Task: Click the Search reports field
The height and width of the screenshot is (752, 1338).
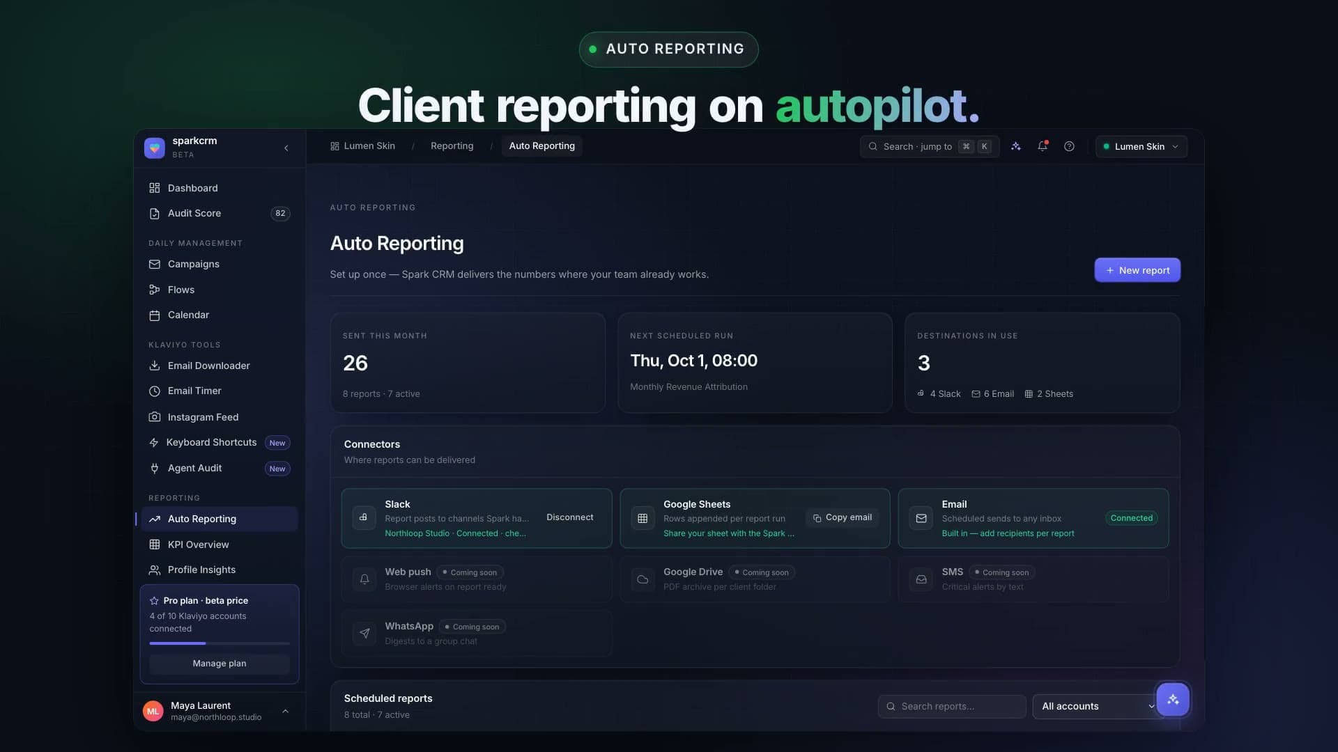Action: [951, 706]
